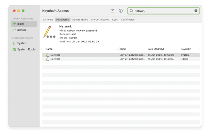Click the date 24 Jan 2022, 09:50:28 cell
211x132 pixels.
click(x=161, y=55)
